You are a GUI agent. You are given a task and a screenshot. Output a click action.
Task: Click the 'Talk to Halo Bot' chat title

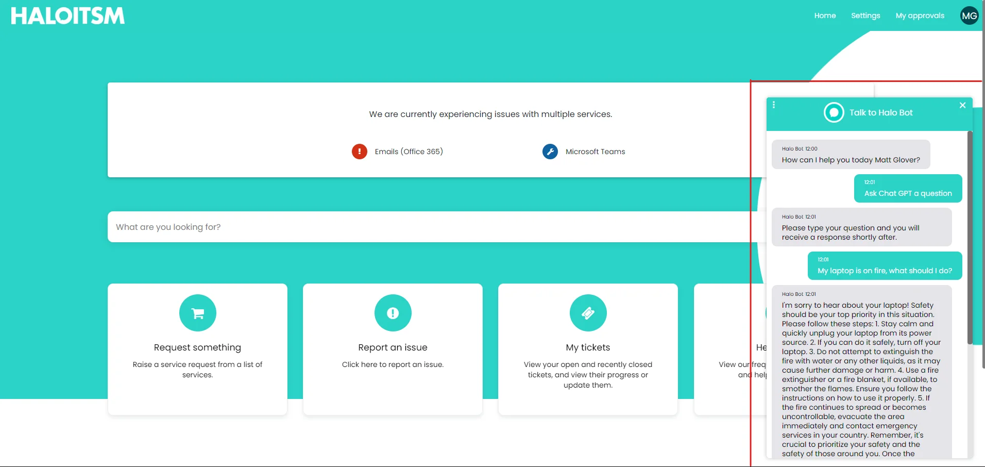click(881, 112)
